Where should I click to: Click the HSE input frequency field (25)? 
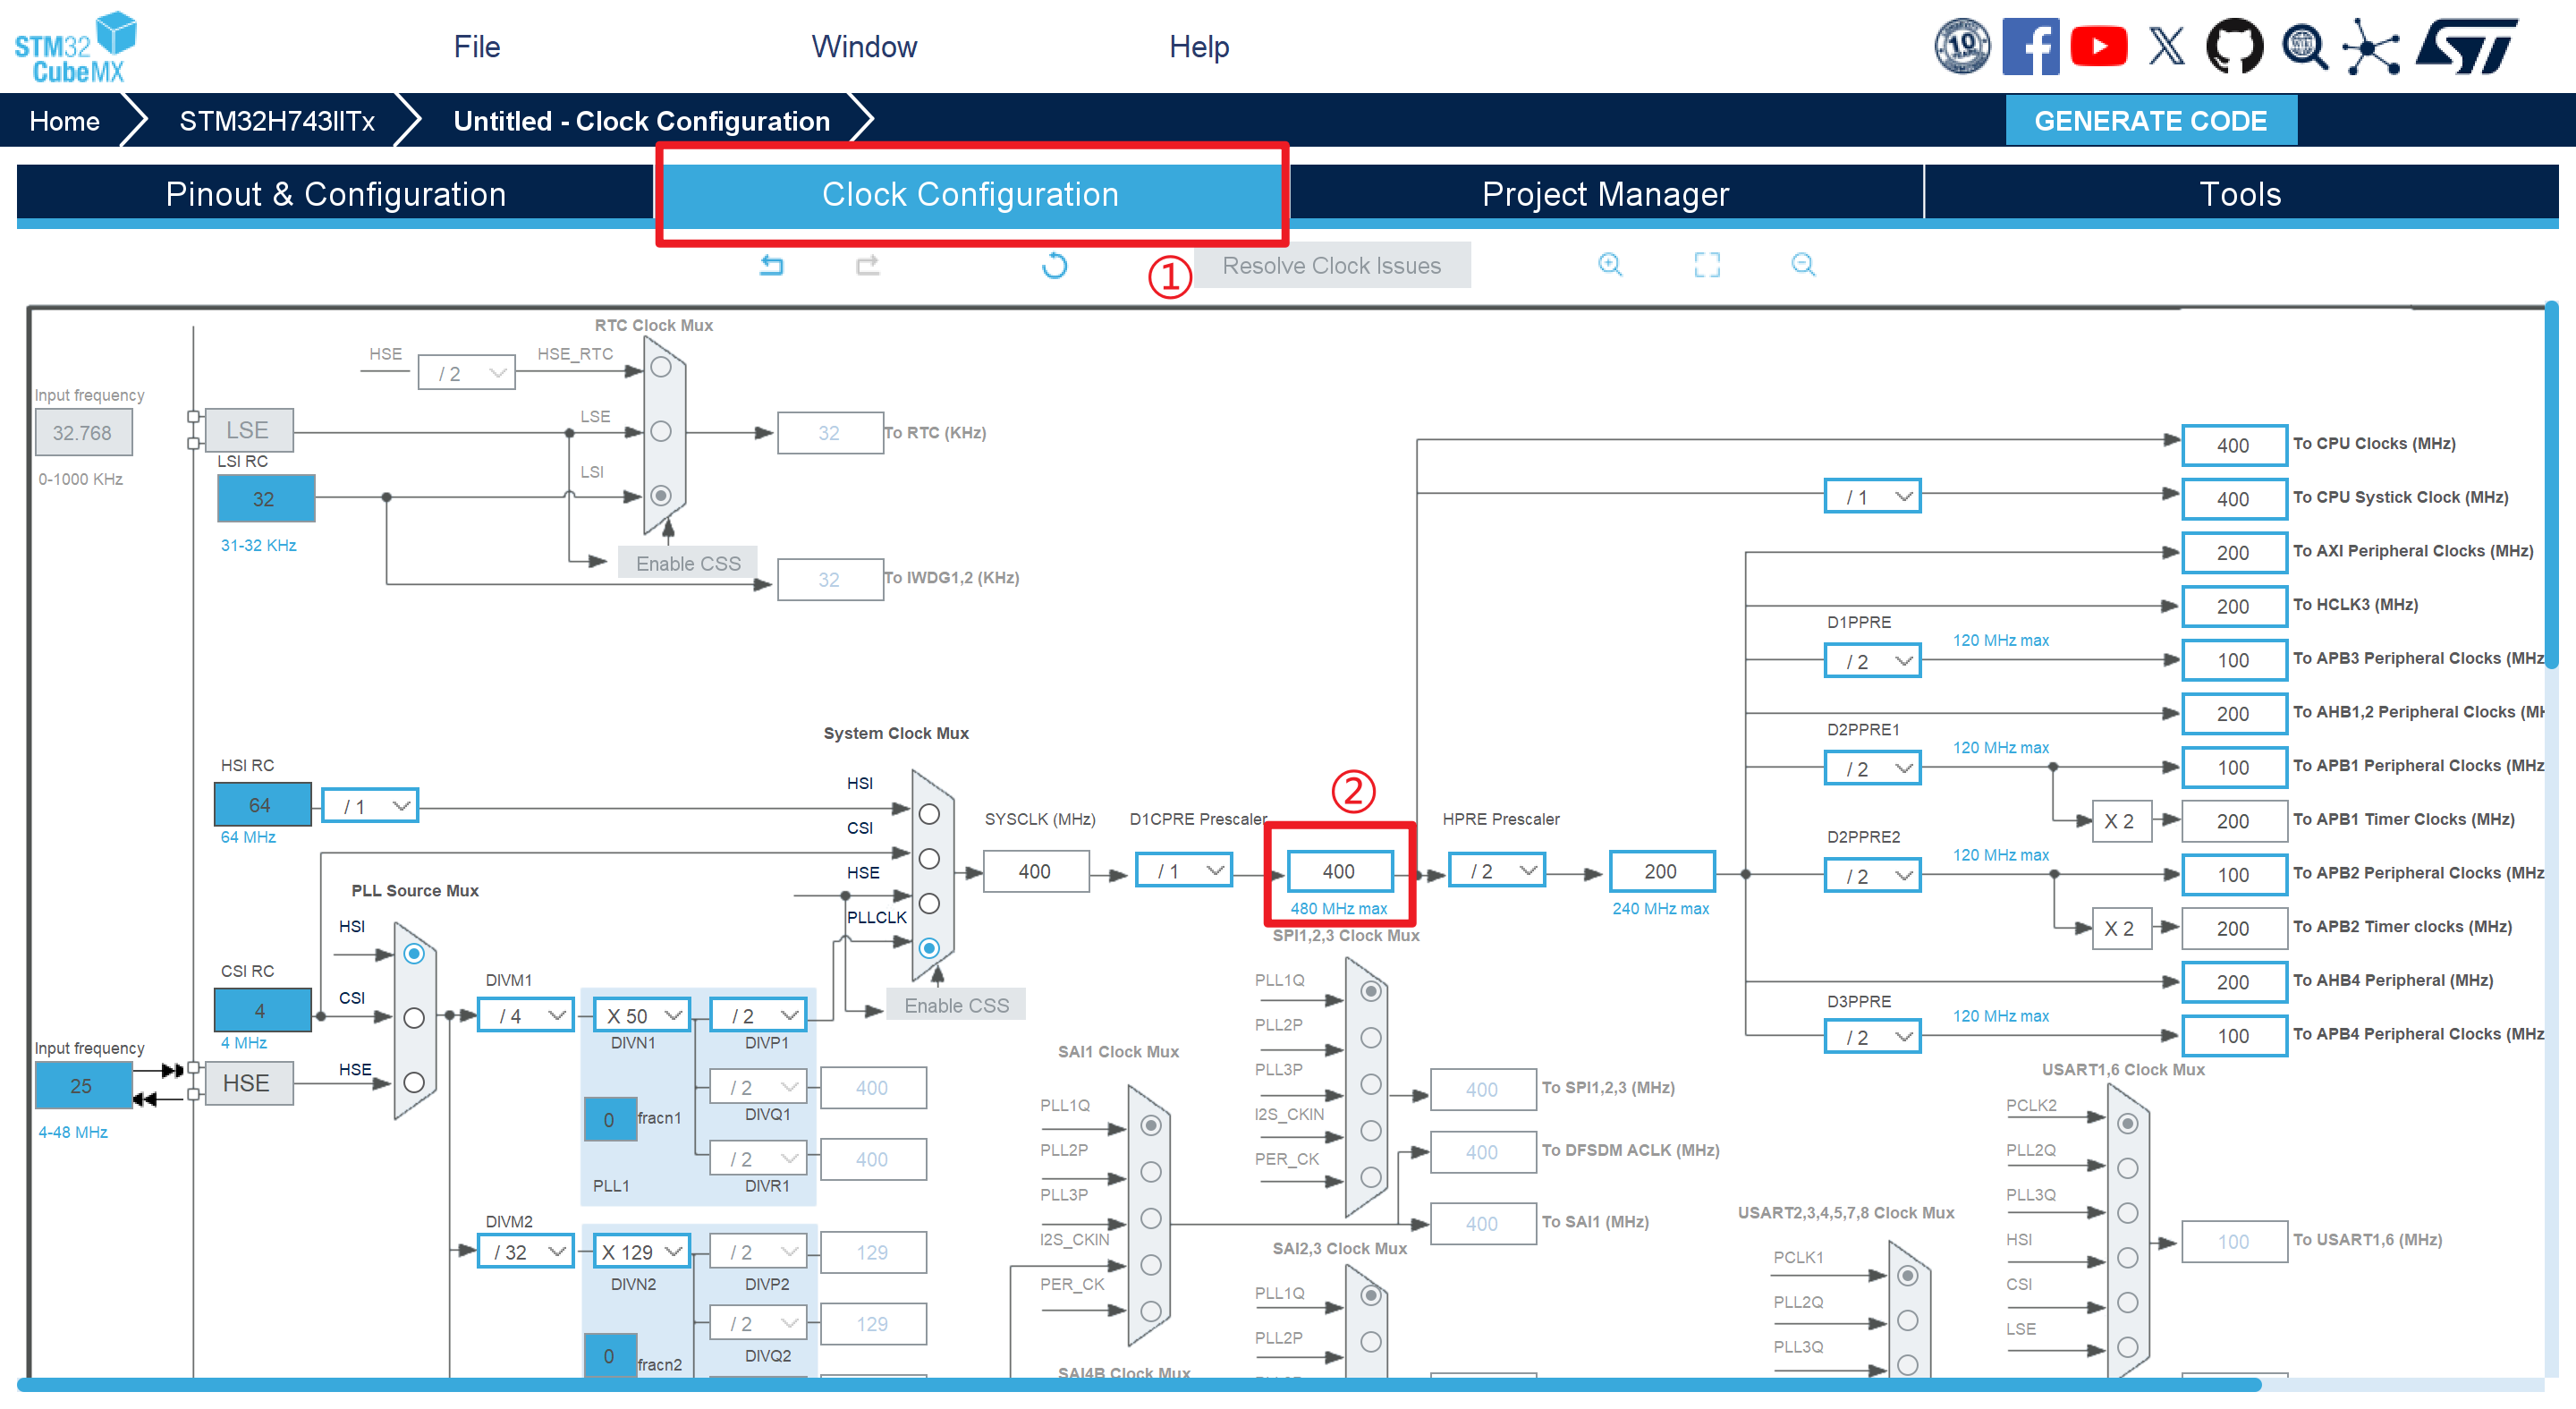click(x=83, y=1085)
